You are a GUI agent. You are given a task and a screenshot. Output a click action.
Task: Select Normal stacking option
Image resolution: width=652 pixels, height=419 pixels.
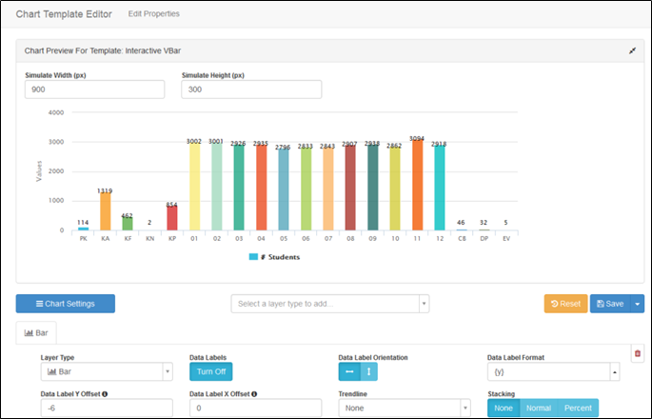pyautogui.click(x=538, y=408)
